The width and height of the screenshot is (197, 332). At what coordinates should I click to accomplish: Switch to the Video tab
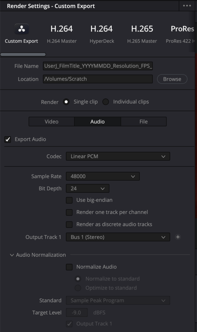[x=52, y=122]
